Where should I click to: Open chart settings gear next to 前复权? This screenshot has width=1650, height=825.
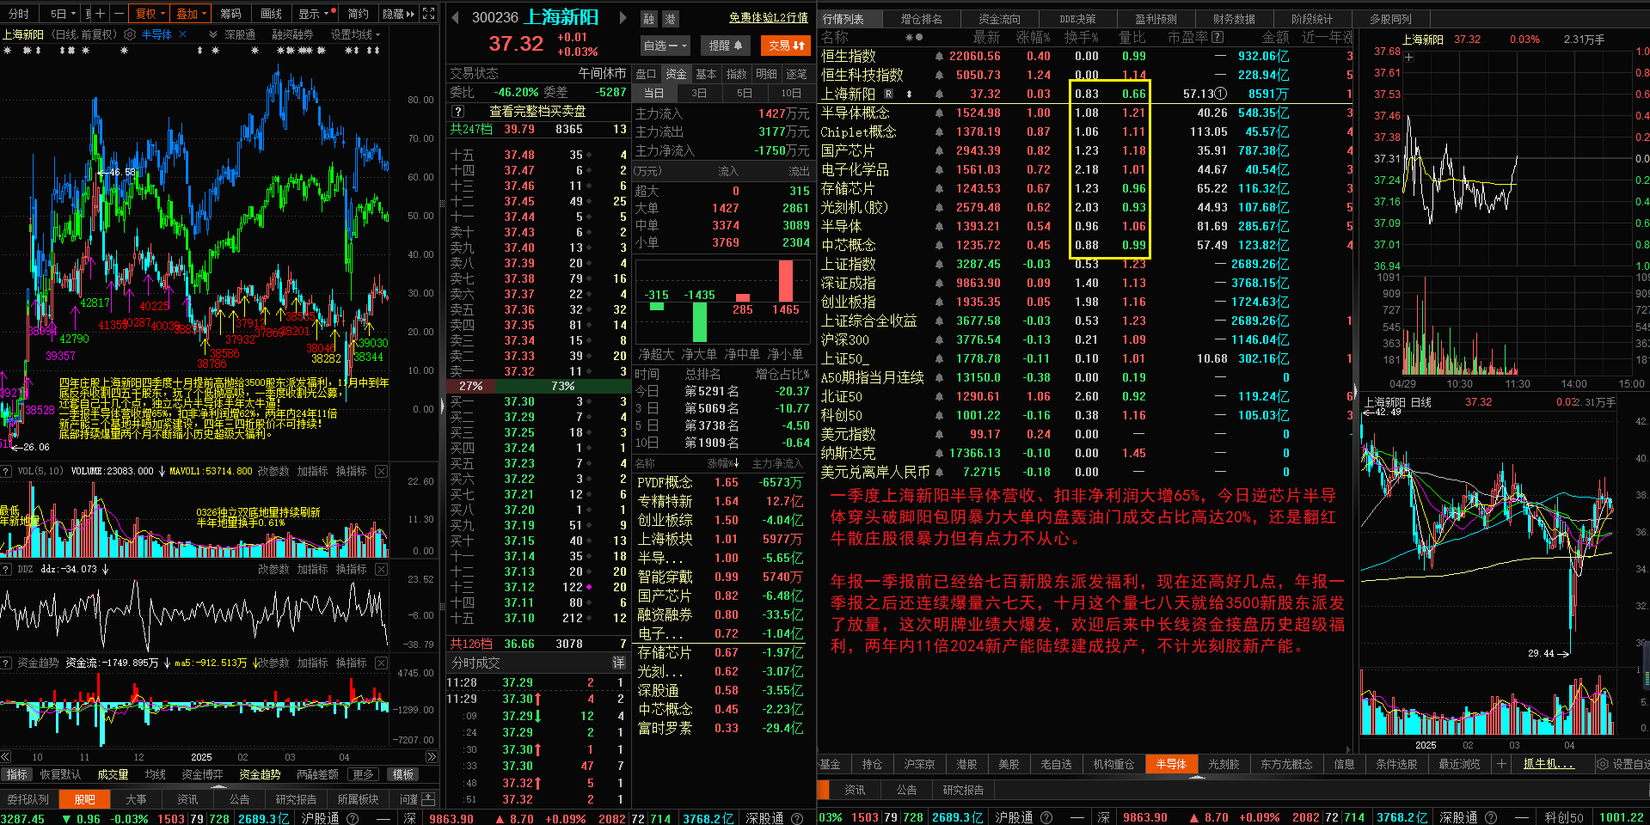pyautogui.click(x=130, y=34)
